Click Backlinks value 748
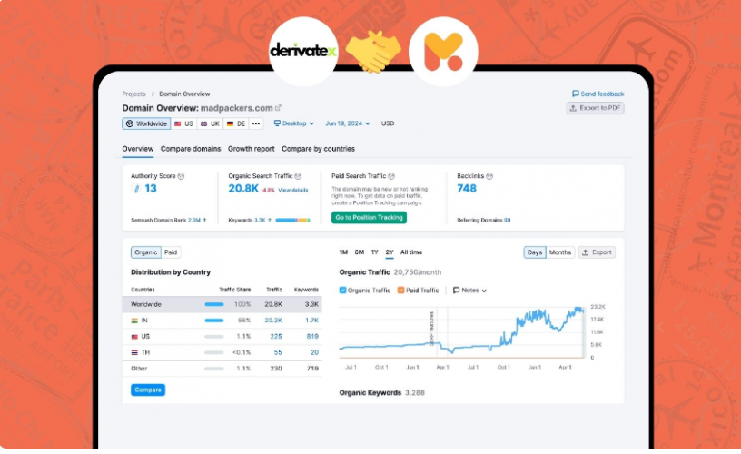This screenshot has width=741, height=454. (x=467, y=189)
